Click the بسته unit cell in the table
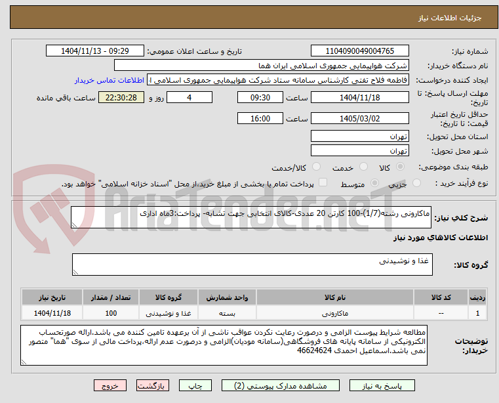The height and width of the screenshot is (403, 499). [227, 313]
